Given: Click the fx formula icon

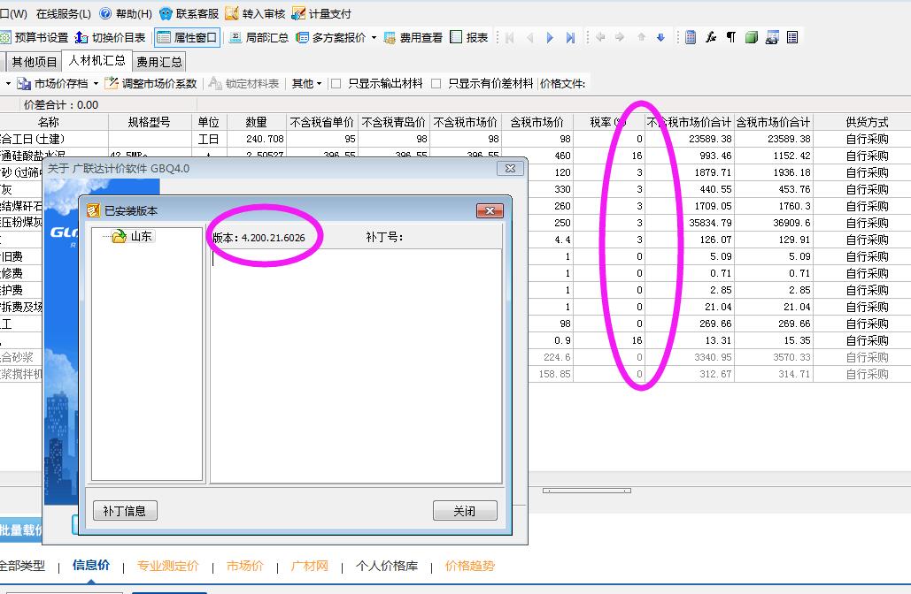Looking at the screenshot, I should pos(711,38).
